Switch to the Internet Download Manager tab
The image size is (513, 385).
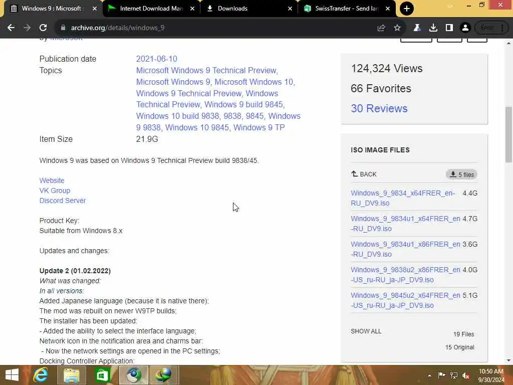pos(150,9)
